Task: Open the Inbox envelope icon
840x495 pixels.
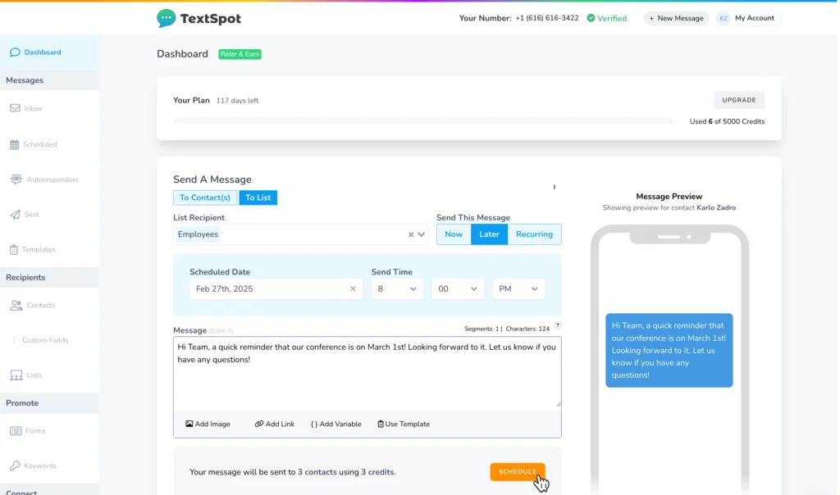Action: pos(15,108)
